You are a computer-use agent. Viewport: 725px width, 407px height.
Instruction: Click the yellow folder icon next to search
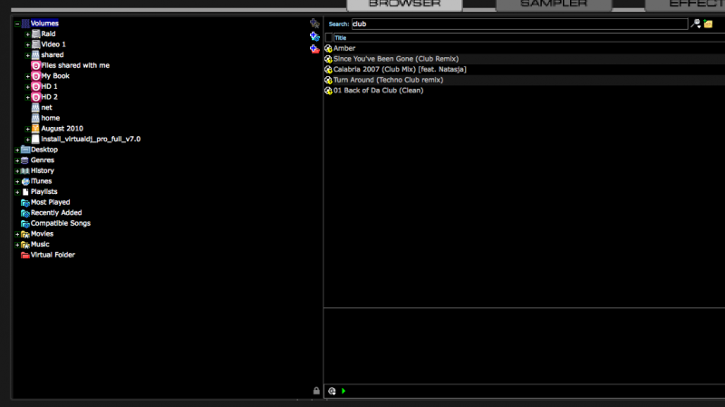(708, 24)
